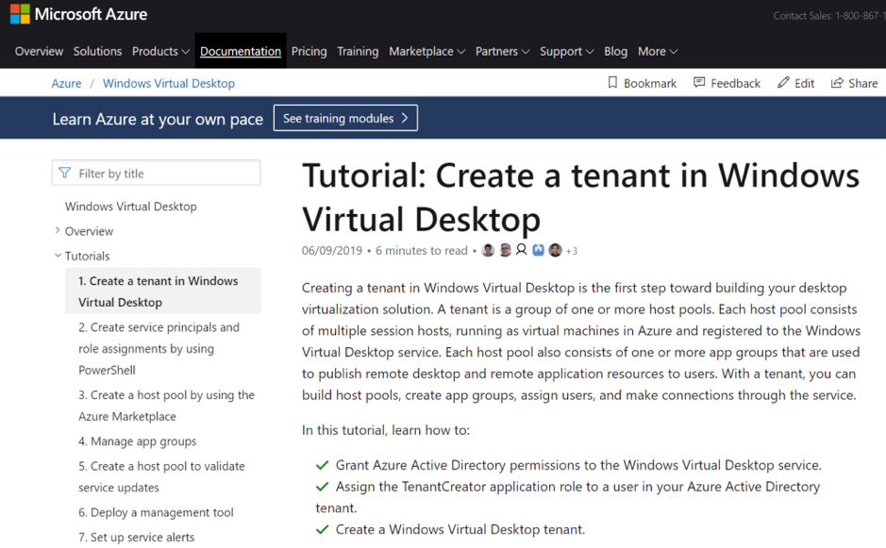The height and width of the screenshot is (548, 886).
Task: Click the filter funnel icon in the sidebar
Action: pos(65,173)
